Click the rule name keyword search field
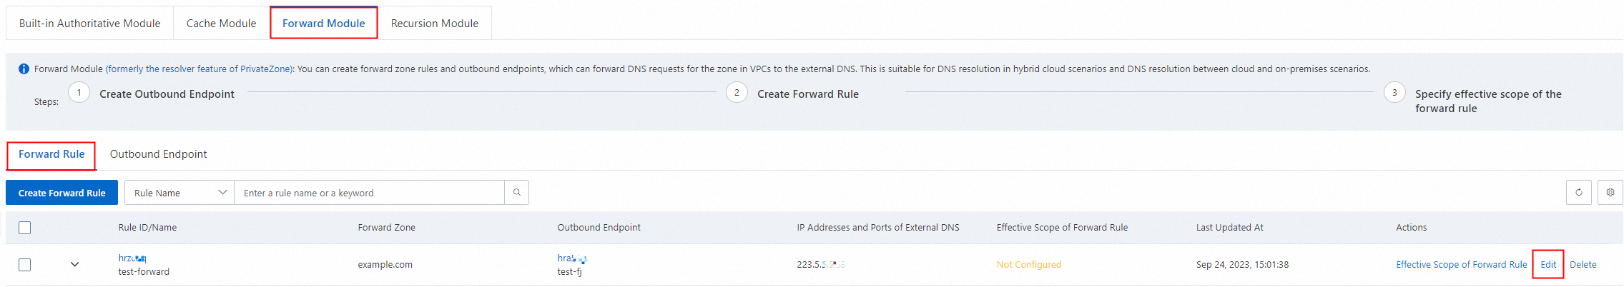The width and height of the screenshot is (1624, 287). (368, 193)
